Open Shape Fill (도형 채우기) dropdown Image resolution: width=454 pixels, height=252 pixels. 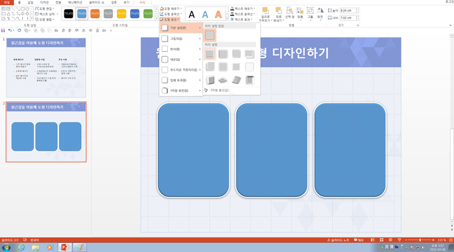coord(171,8)
